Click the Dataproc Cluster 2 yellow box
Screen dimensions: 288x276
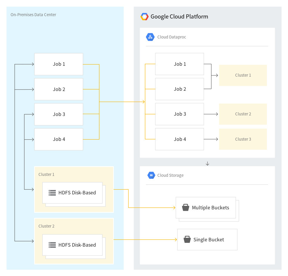click(x=243, y=114)
